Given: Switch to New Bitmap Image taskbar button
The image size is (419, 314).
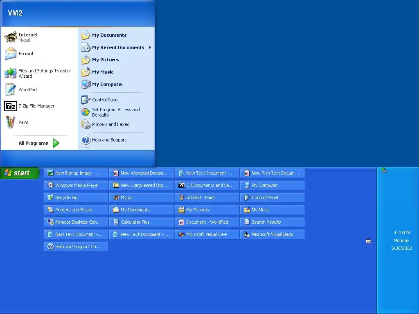Looking at the screenshot, I should tap(76, 173).
